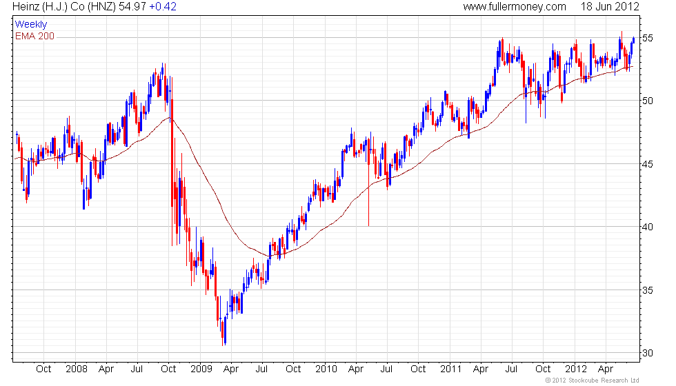Click the 2009 year label on time axis
676x386 pixels.
(201, 369)
